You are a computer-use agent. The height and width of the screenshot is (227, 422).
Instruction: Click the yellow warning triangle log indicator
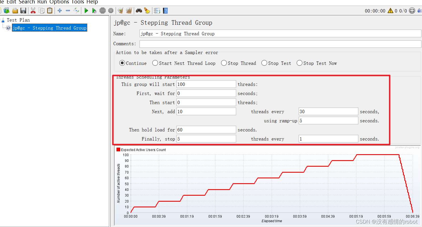pos(390,11)
